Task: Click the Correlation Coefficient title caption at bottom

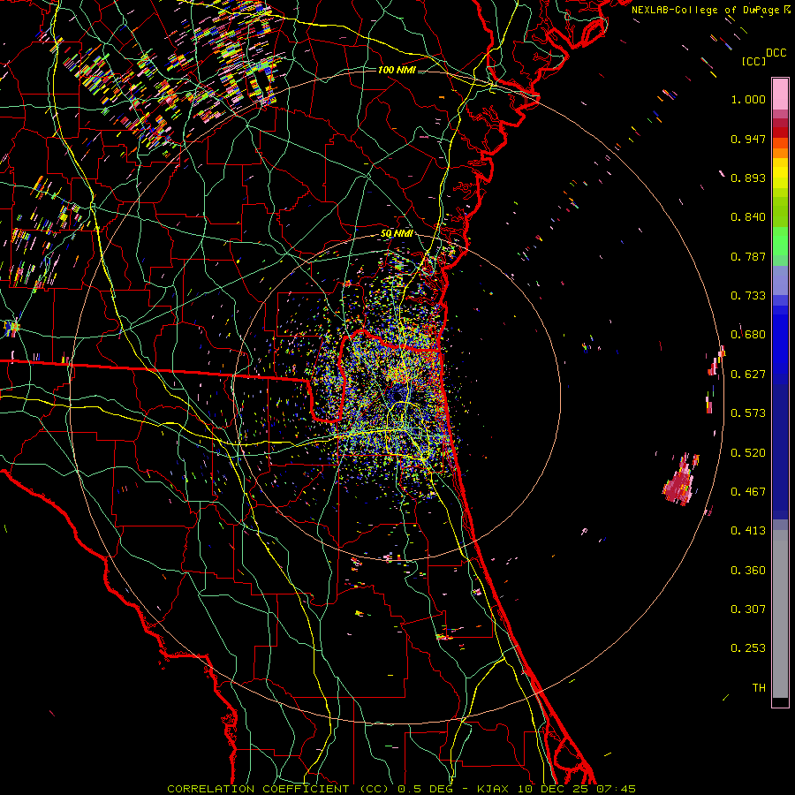Action: pos(402,789)
